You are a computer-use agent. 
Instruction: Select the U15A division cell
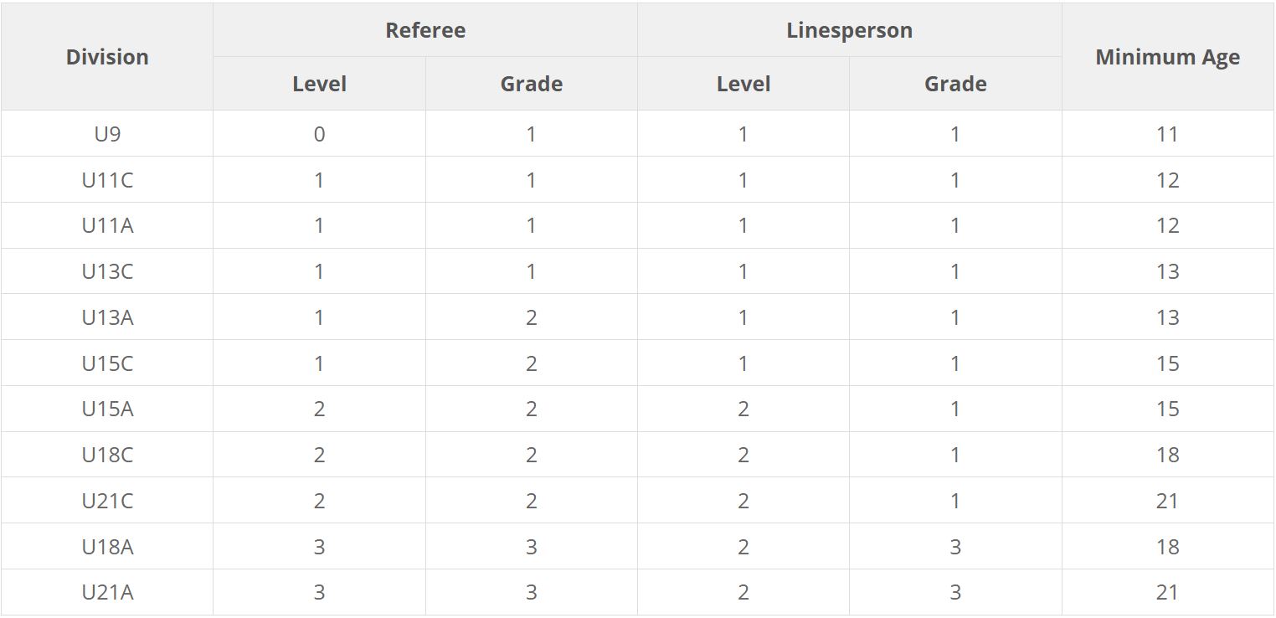click(107, 409)
